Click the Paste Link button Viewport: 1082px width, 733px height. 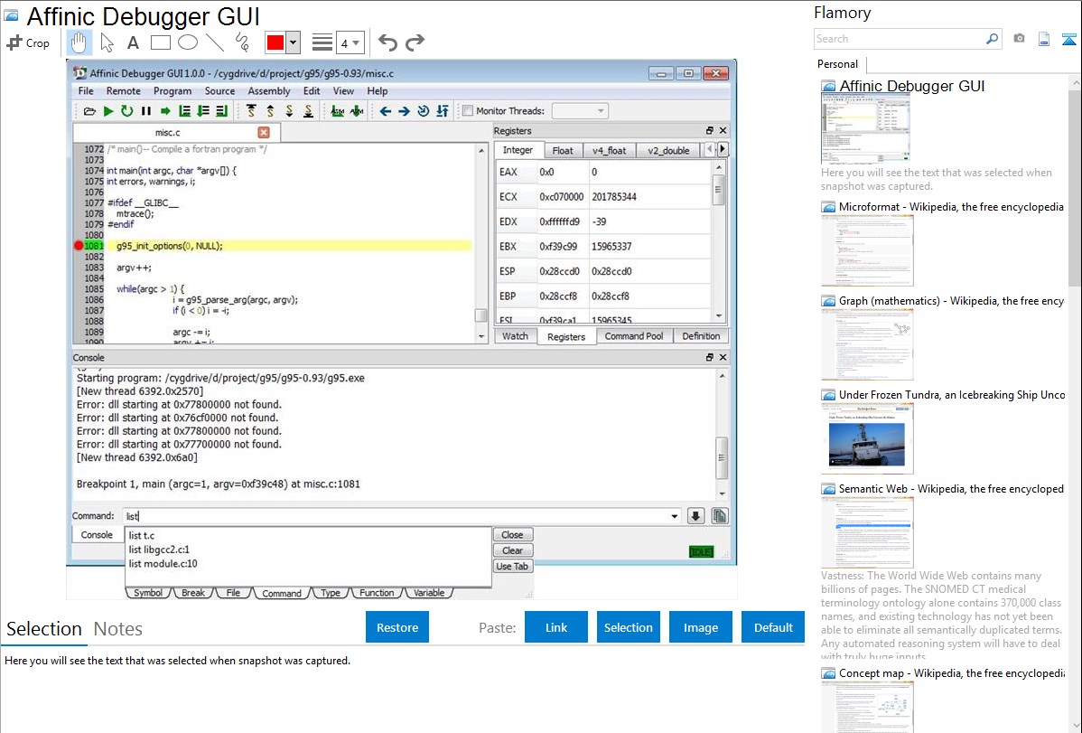click(556, 627)
